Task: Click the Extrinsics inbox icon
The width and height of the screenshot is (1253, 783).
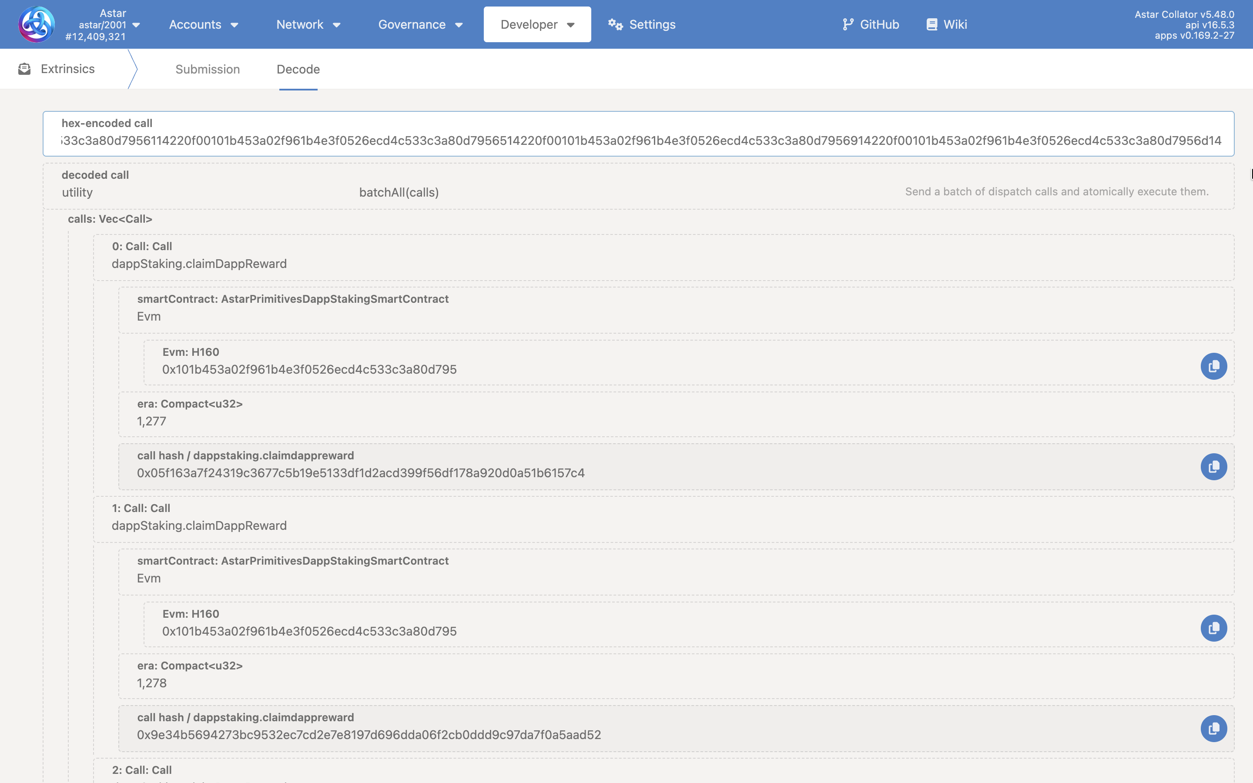Action: (x=24, y=68)
